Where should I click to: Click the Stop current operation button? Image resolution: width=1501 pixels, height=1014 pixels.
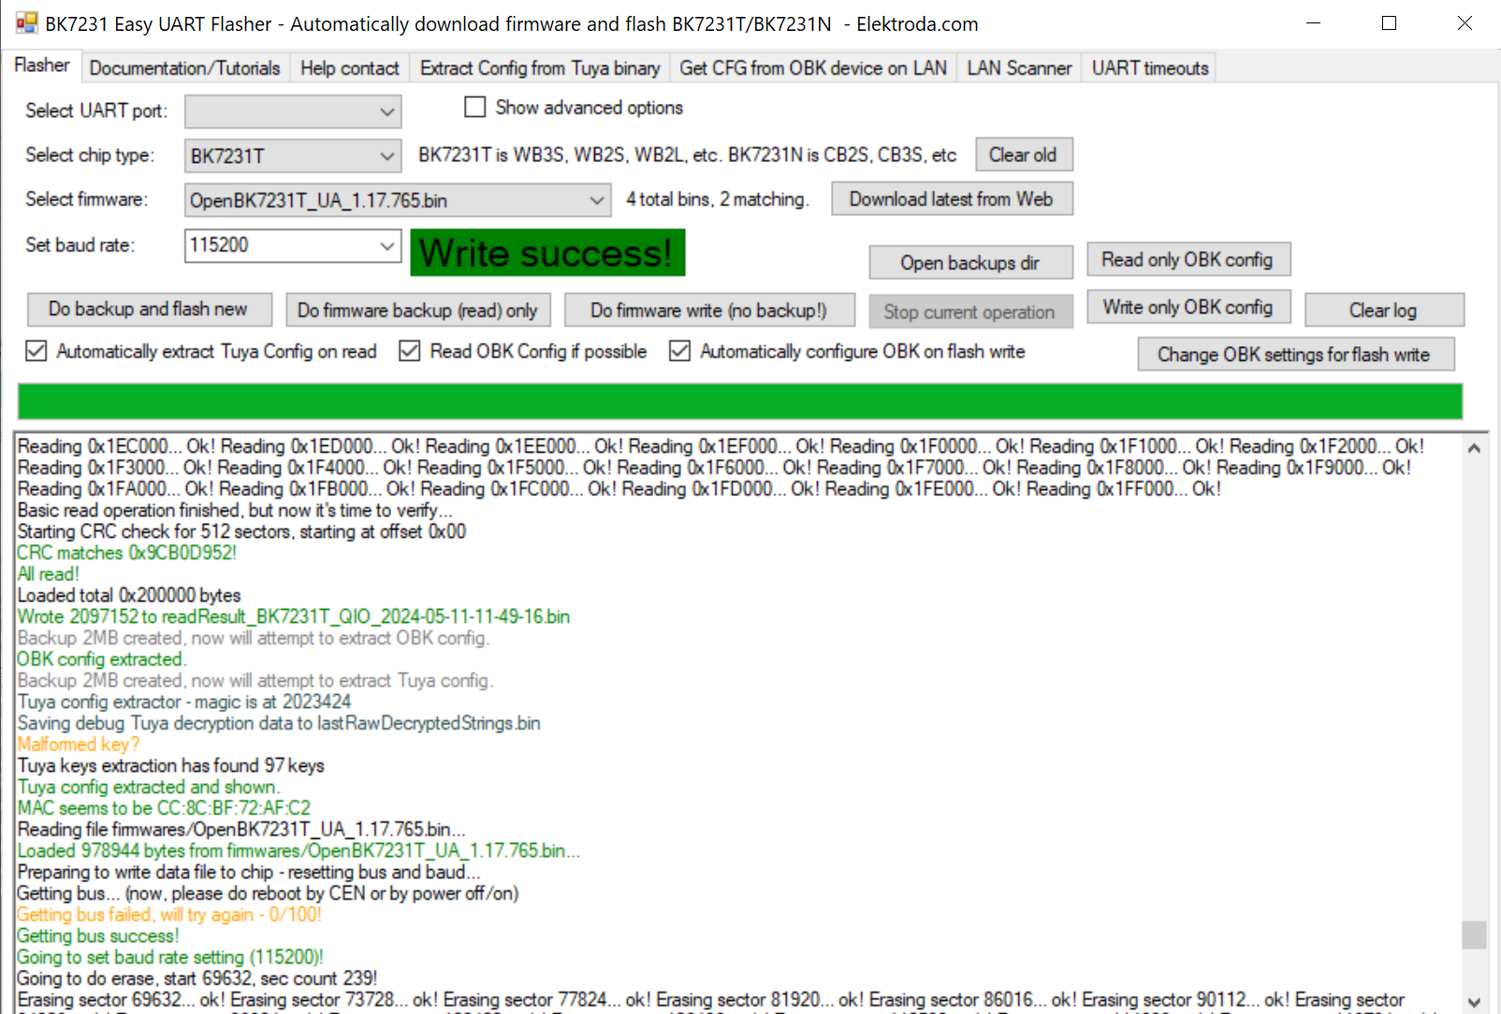(x=970, y=311)
